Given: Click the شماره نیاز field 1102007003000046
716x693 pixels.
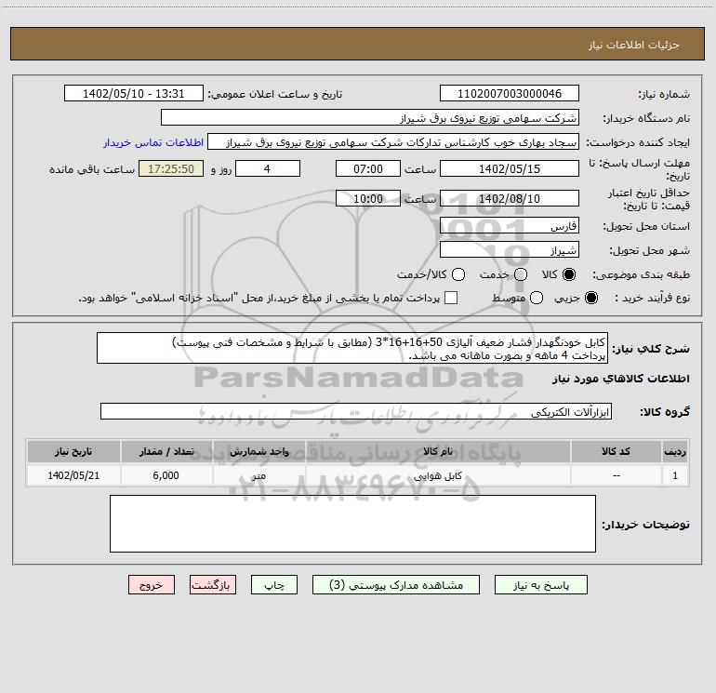Looking at the screenshot, I should point(510,94).
